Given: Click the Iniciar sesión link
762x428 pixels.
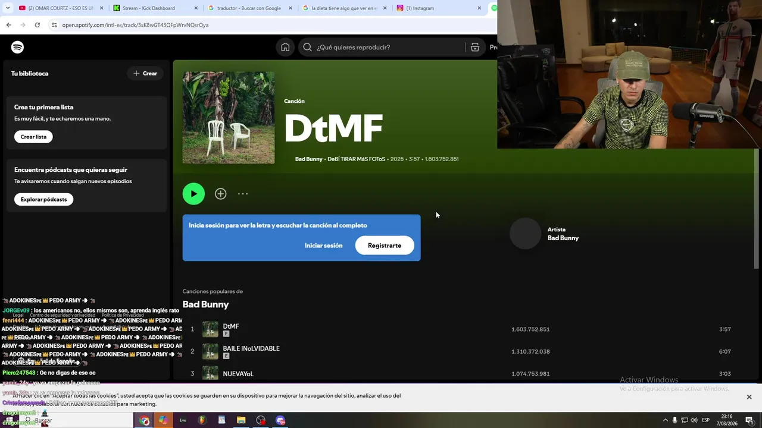Looking at the screenshot, I should click(323, 246).
